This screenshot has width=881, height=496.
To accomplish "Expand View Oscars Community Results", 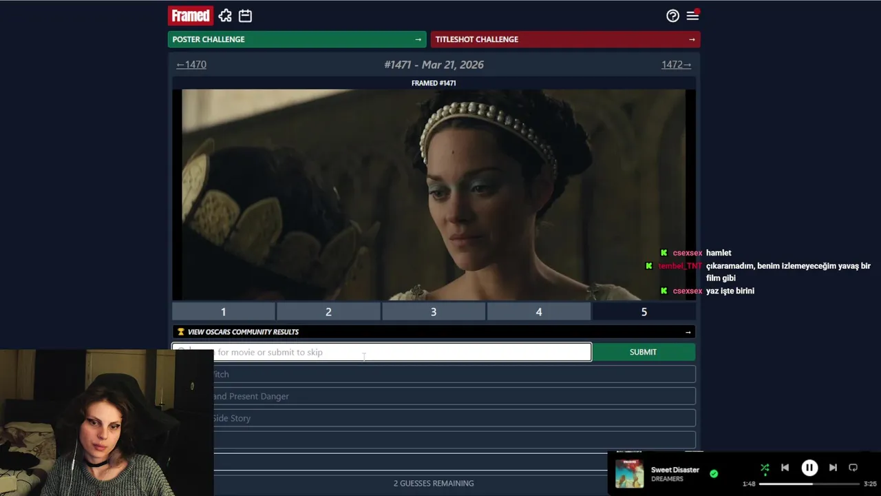I will click(434, 332).
